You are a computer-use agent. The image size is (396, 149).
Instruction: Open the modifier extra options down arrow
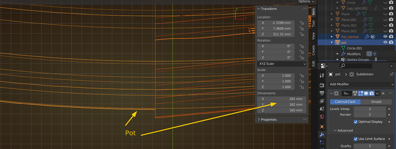point(377,93)
